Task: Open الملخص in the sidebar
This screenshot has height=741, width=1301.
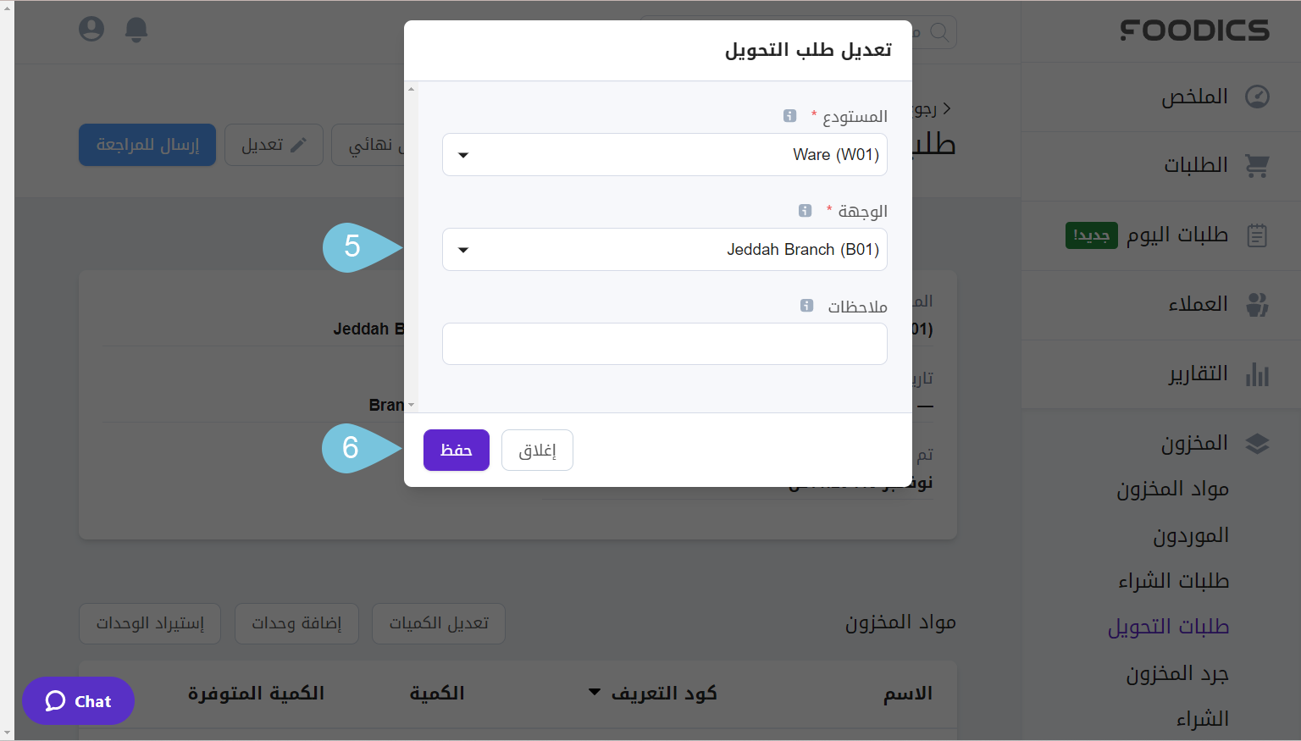Action: [1194, 97]
